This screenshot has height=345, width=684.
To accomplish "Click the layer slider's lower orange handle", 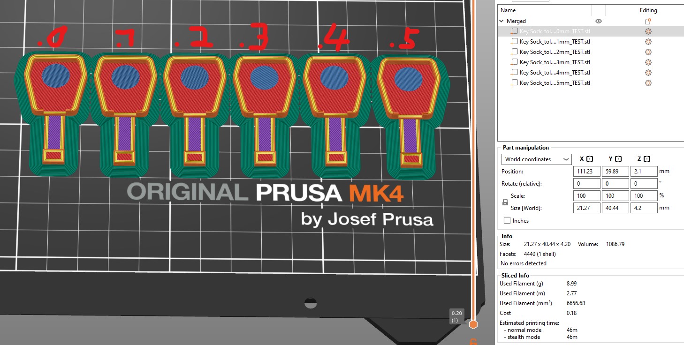I will pyautogui.click(x=473, y=324).
